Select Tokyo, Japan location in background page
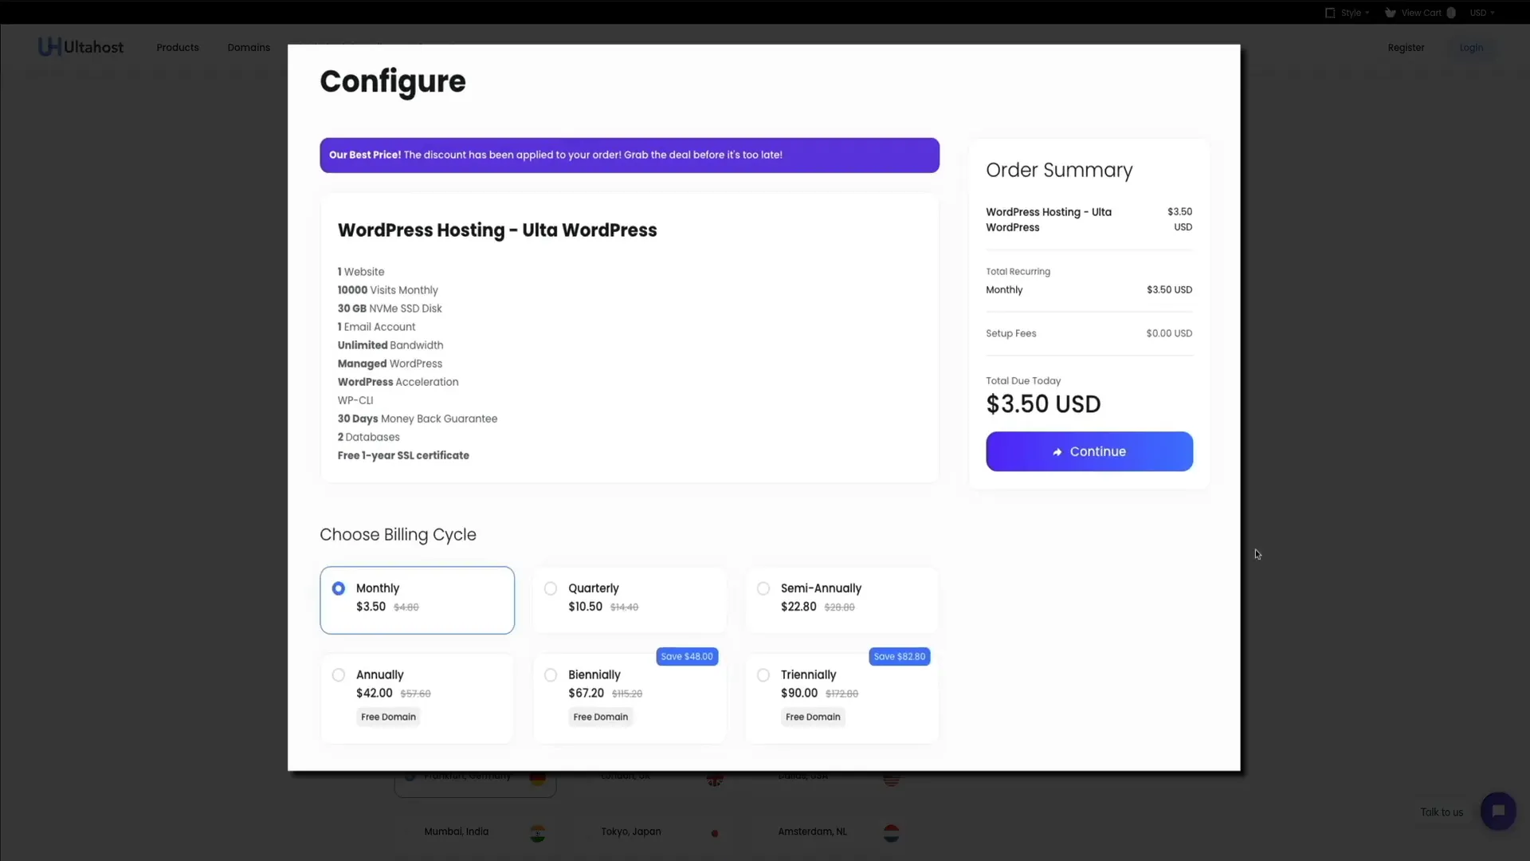Viewport: 1530px width, 861px height. 631,832
